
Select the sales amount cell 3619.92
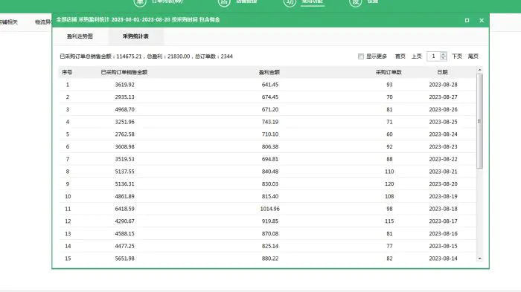tap(124, 85)
